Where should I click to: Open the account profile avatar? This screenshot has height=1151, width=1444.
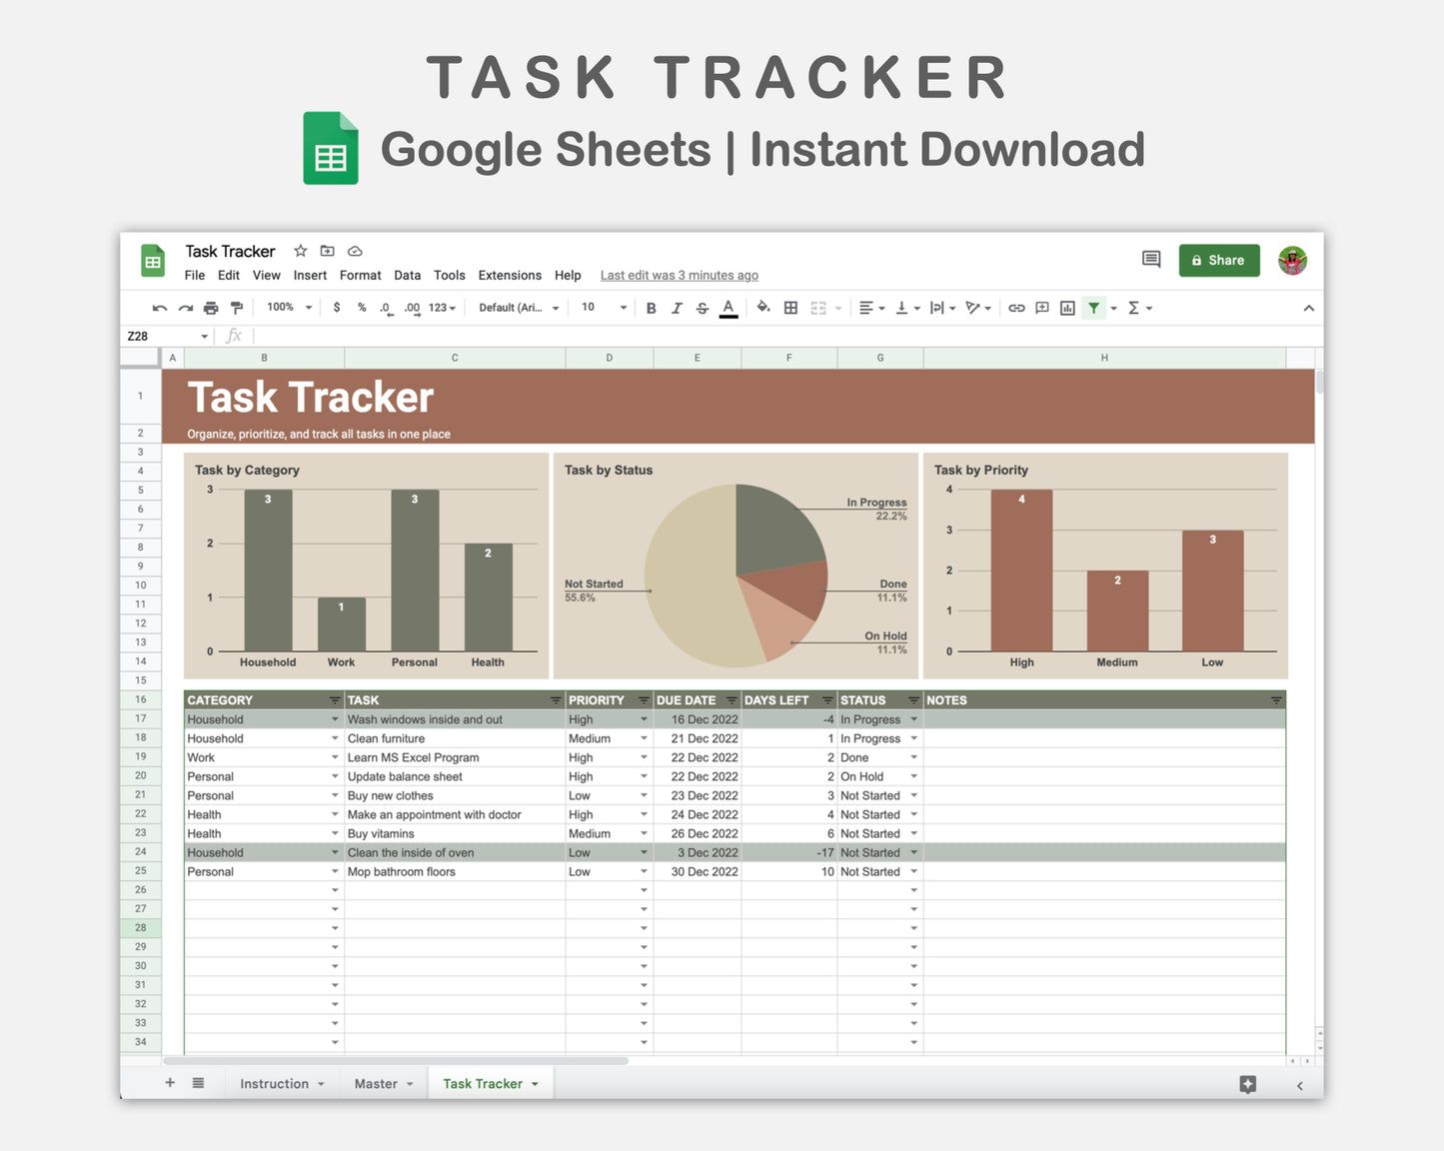click(1293, 261)
